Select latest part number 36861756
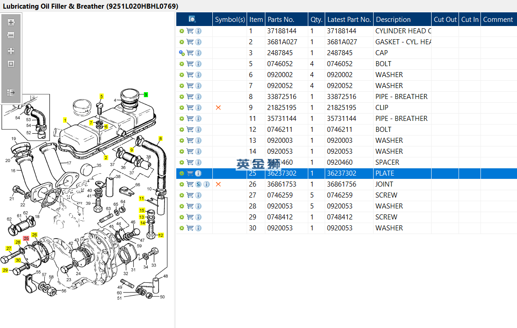 [341, 184]
